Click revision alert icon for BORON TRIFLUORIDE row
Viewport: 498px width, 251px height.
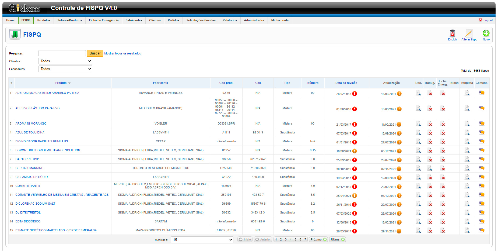(x=355, y=151)
